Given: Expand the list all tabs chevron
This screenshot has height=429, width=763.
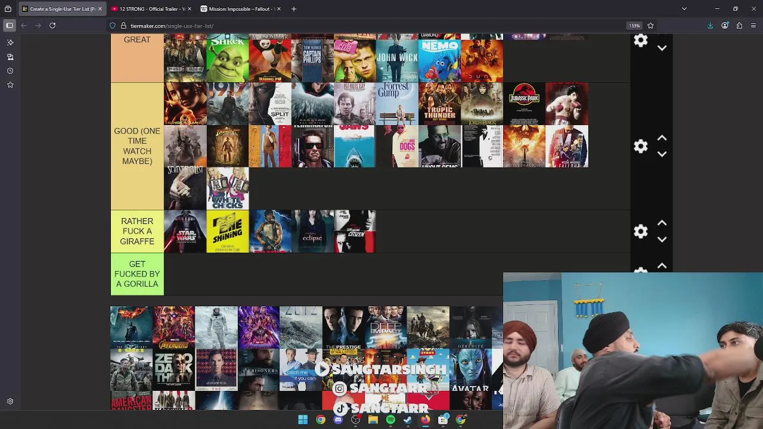Looking at the screenshot, I should tap(684, 9).
